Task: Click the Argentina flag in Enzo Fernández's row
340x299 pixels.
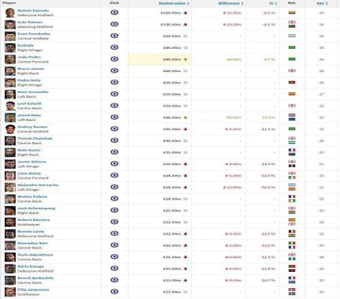Action: click(x=292, y=36)
